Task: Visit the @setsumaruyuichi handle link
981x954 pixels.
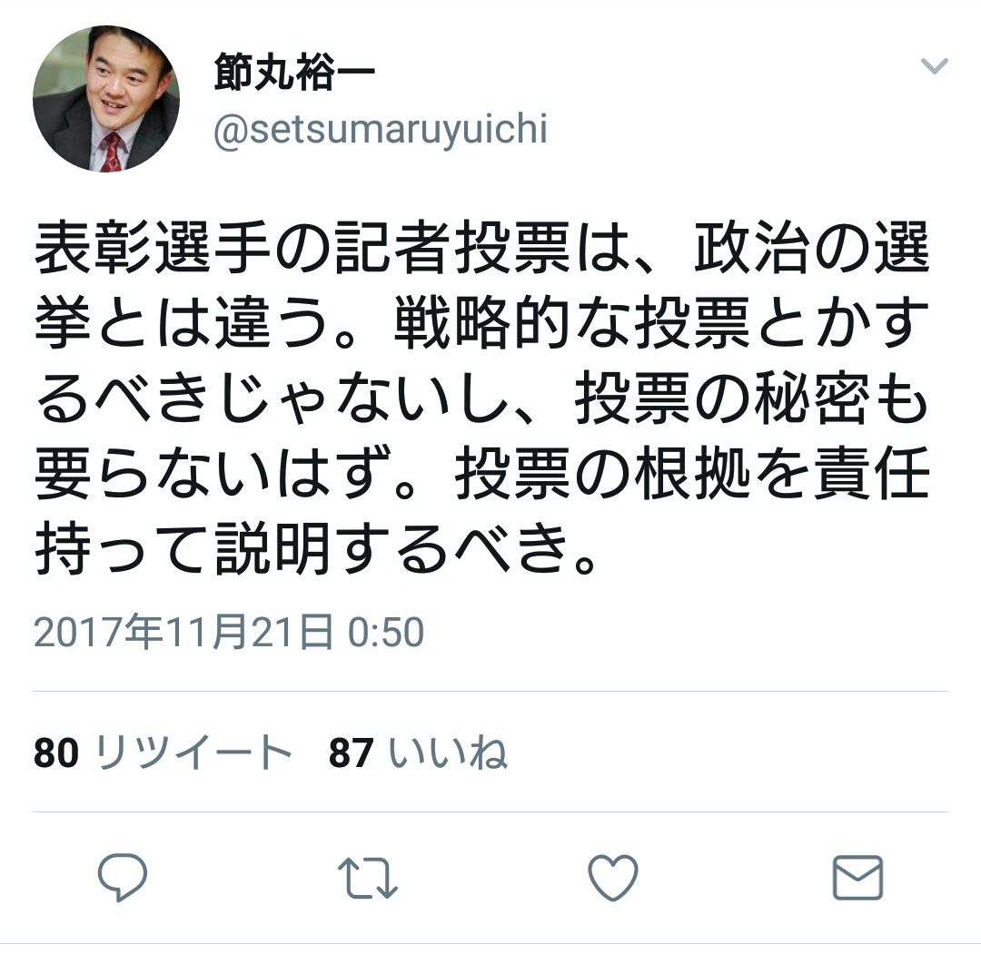Action: [381, 129]
